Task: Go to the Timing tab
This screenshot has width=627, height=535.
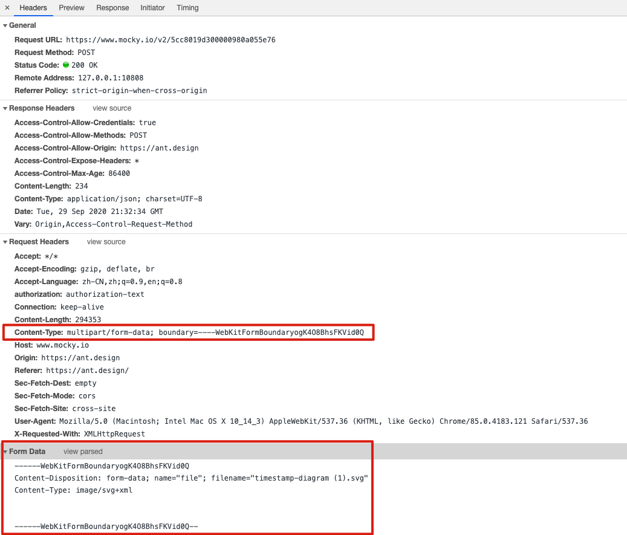Action: (x=187, y=8)
